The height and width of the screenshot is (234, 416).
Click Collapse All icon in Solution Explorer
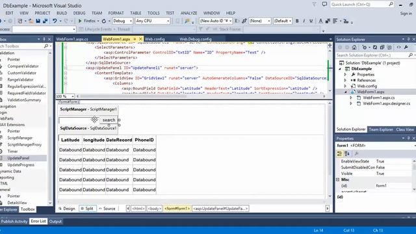coord(382,47)
